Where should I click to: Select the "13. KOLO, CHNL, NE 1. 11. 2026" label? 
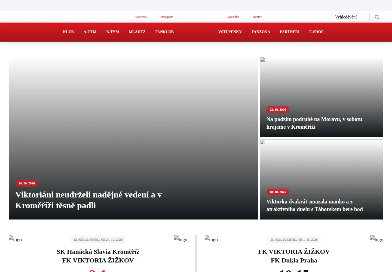pyautogui.click(x=294, y=240)
